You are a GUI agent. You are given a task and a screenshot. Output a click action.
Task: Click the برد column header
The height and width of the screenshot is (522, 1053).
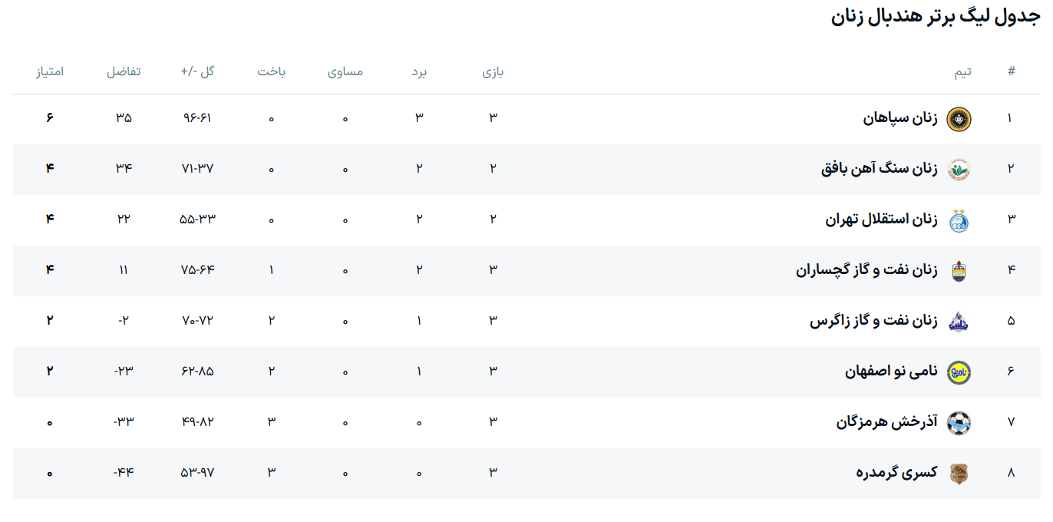419,72
